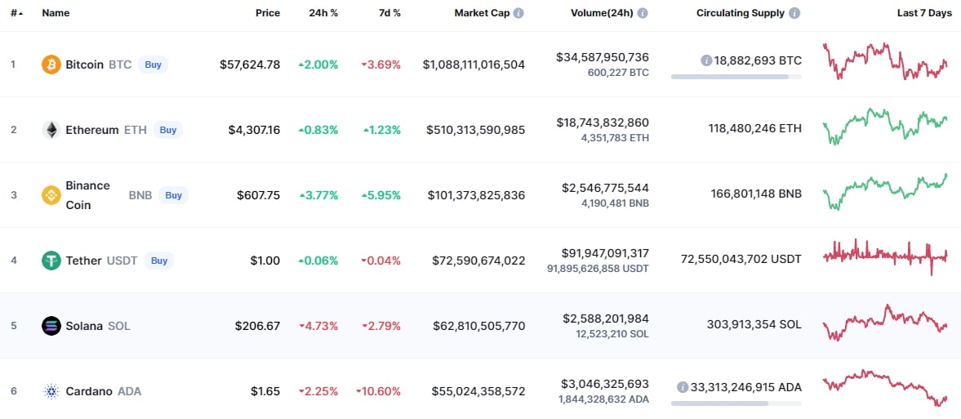Screen dimensions: 961x419
Task: Click Binance Coin 24h change 3.77%
Action: [318, 195]
